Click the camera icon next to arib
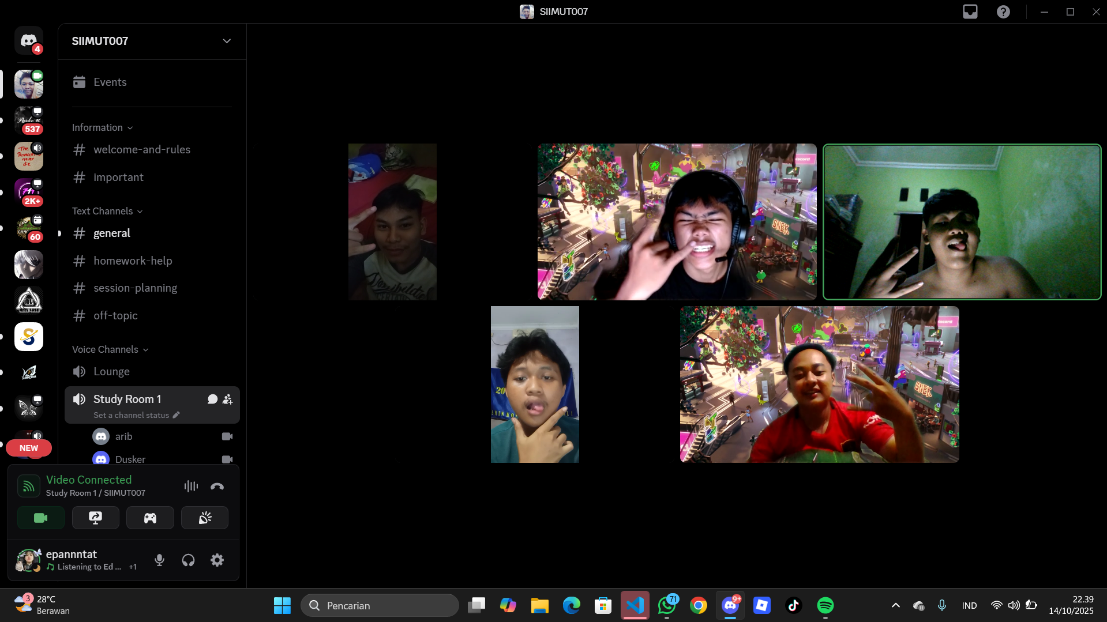1107x622 pixels. pyautogui.click(x=227, y=436)
